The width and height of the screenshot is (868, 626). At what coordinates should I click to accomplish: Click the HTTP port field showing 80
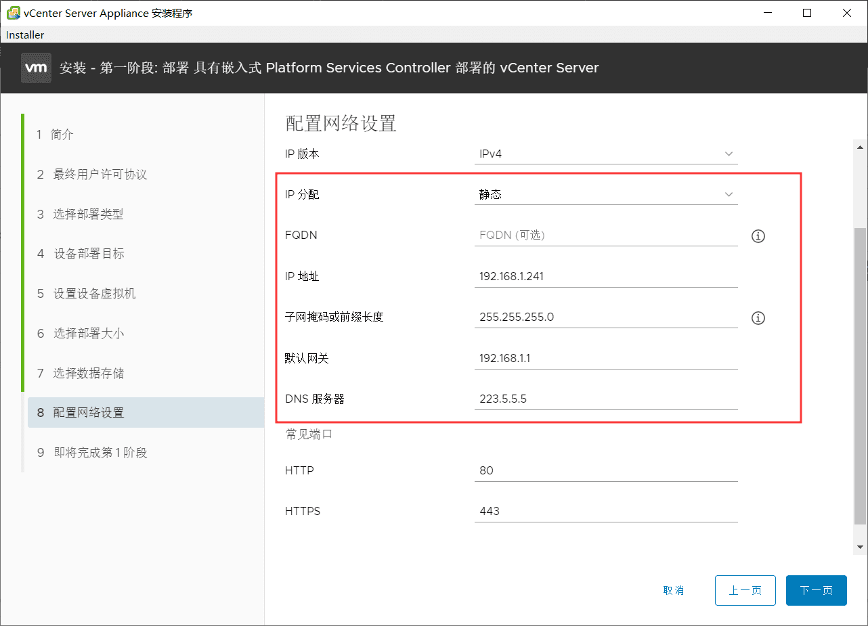606,470
